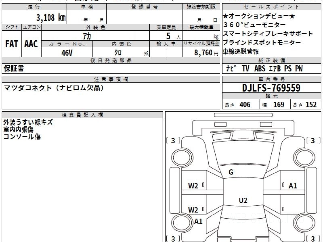323x242 pixels.
Task: Select the PW equipment label
Action: (x=299, y=69)
